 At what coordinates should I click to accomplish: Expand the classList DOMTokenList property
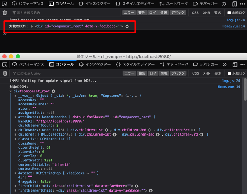[16, 139]
